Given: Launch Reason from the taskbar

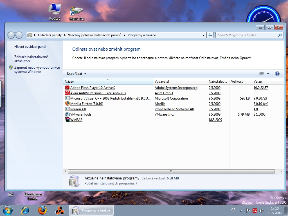Looking at the screenshot, I should [x=60, y=210].
